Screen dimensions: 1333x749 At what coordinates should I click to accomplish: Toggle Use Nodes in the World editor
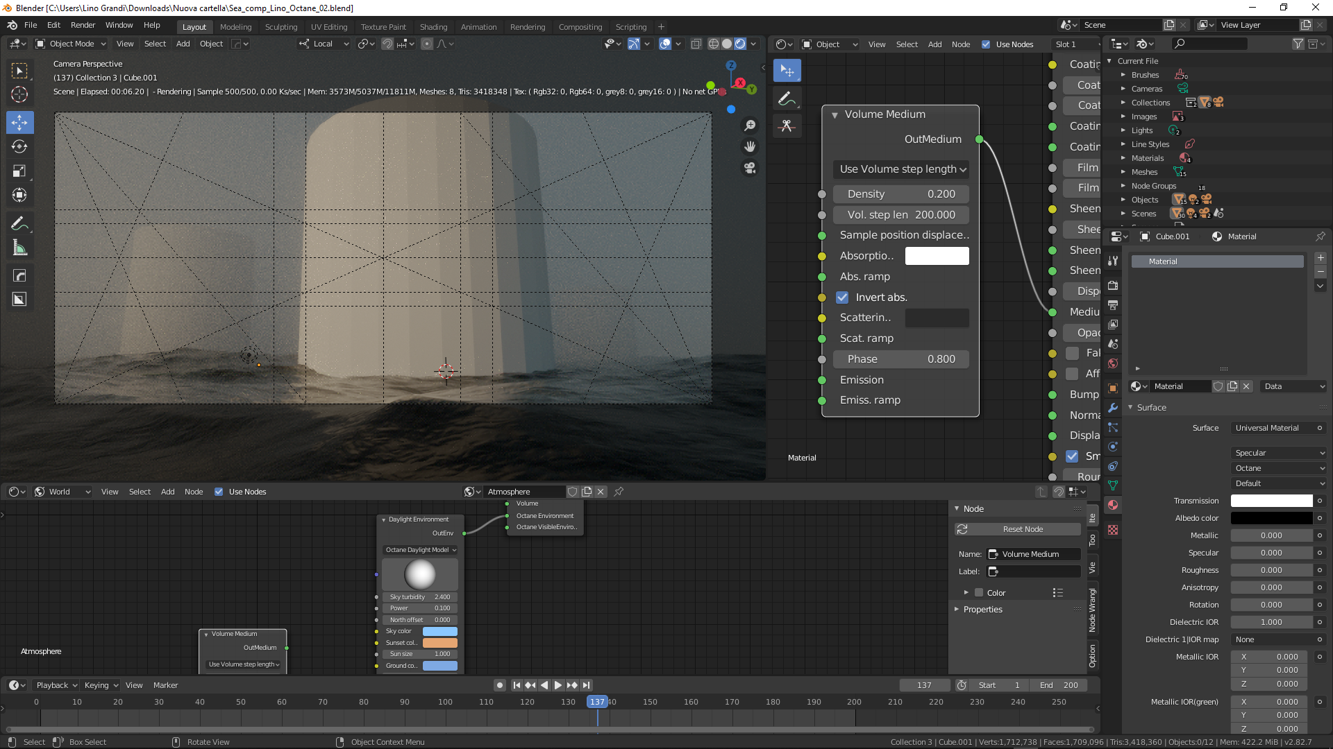click(x=219, y=492)
